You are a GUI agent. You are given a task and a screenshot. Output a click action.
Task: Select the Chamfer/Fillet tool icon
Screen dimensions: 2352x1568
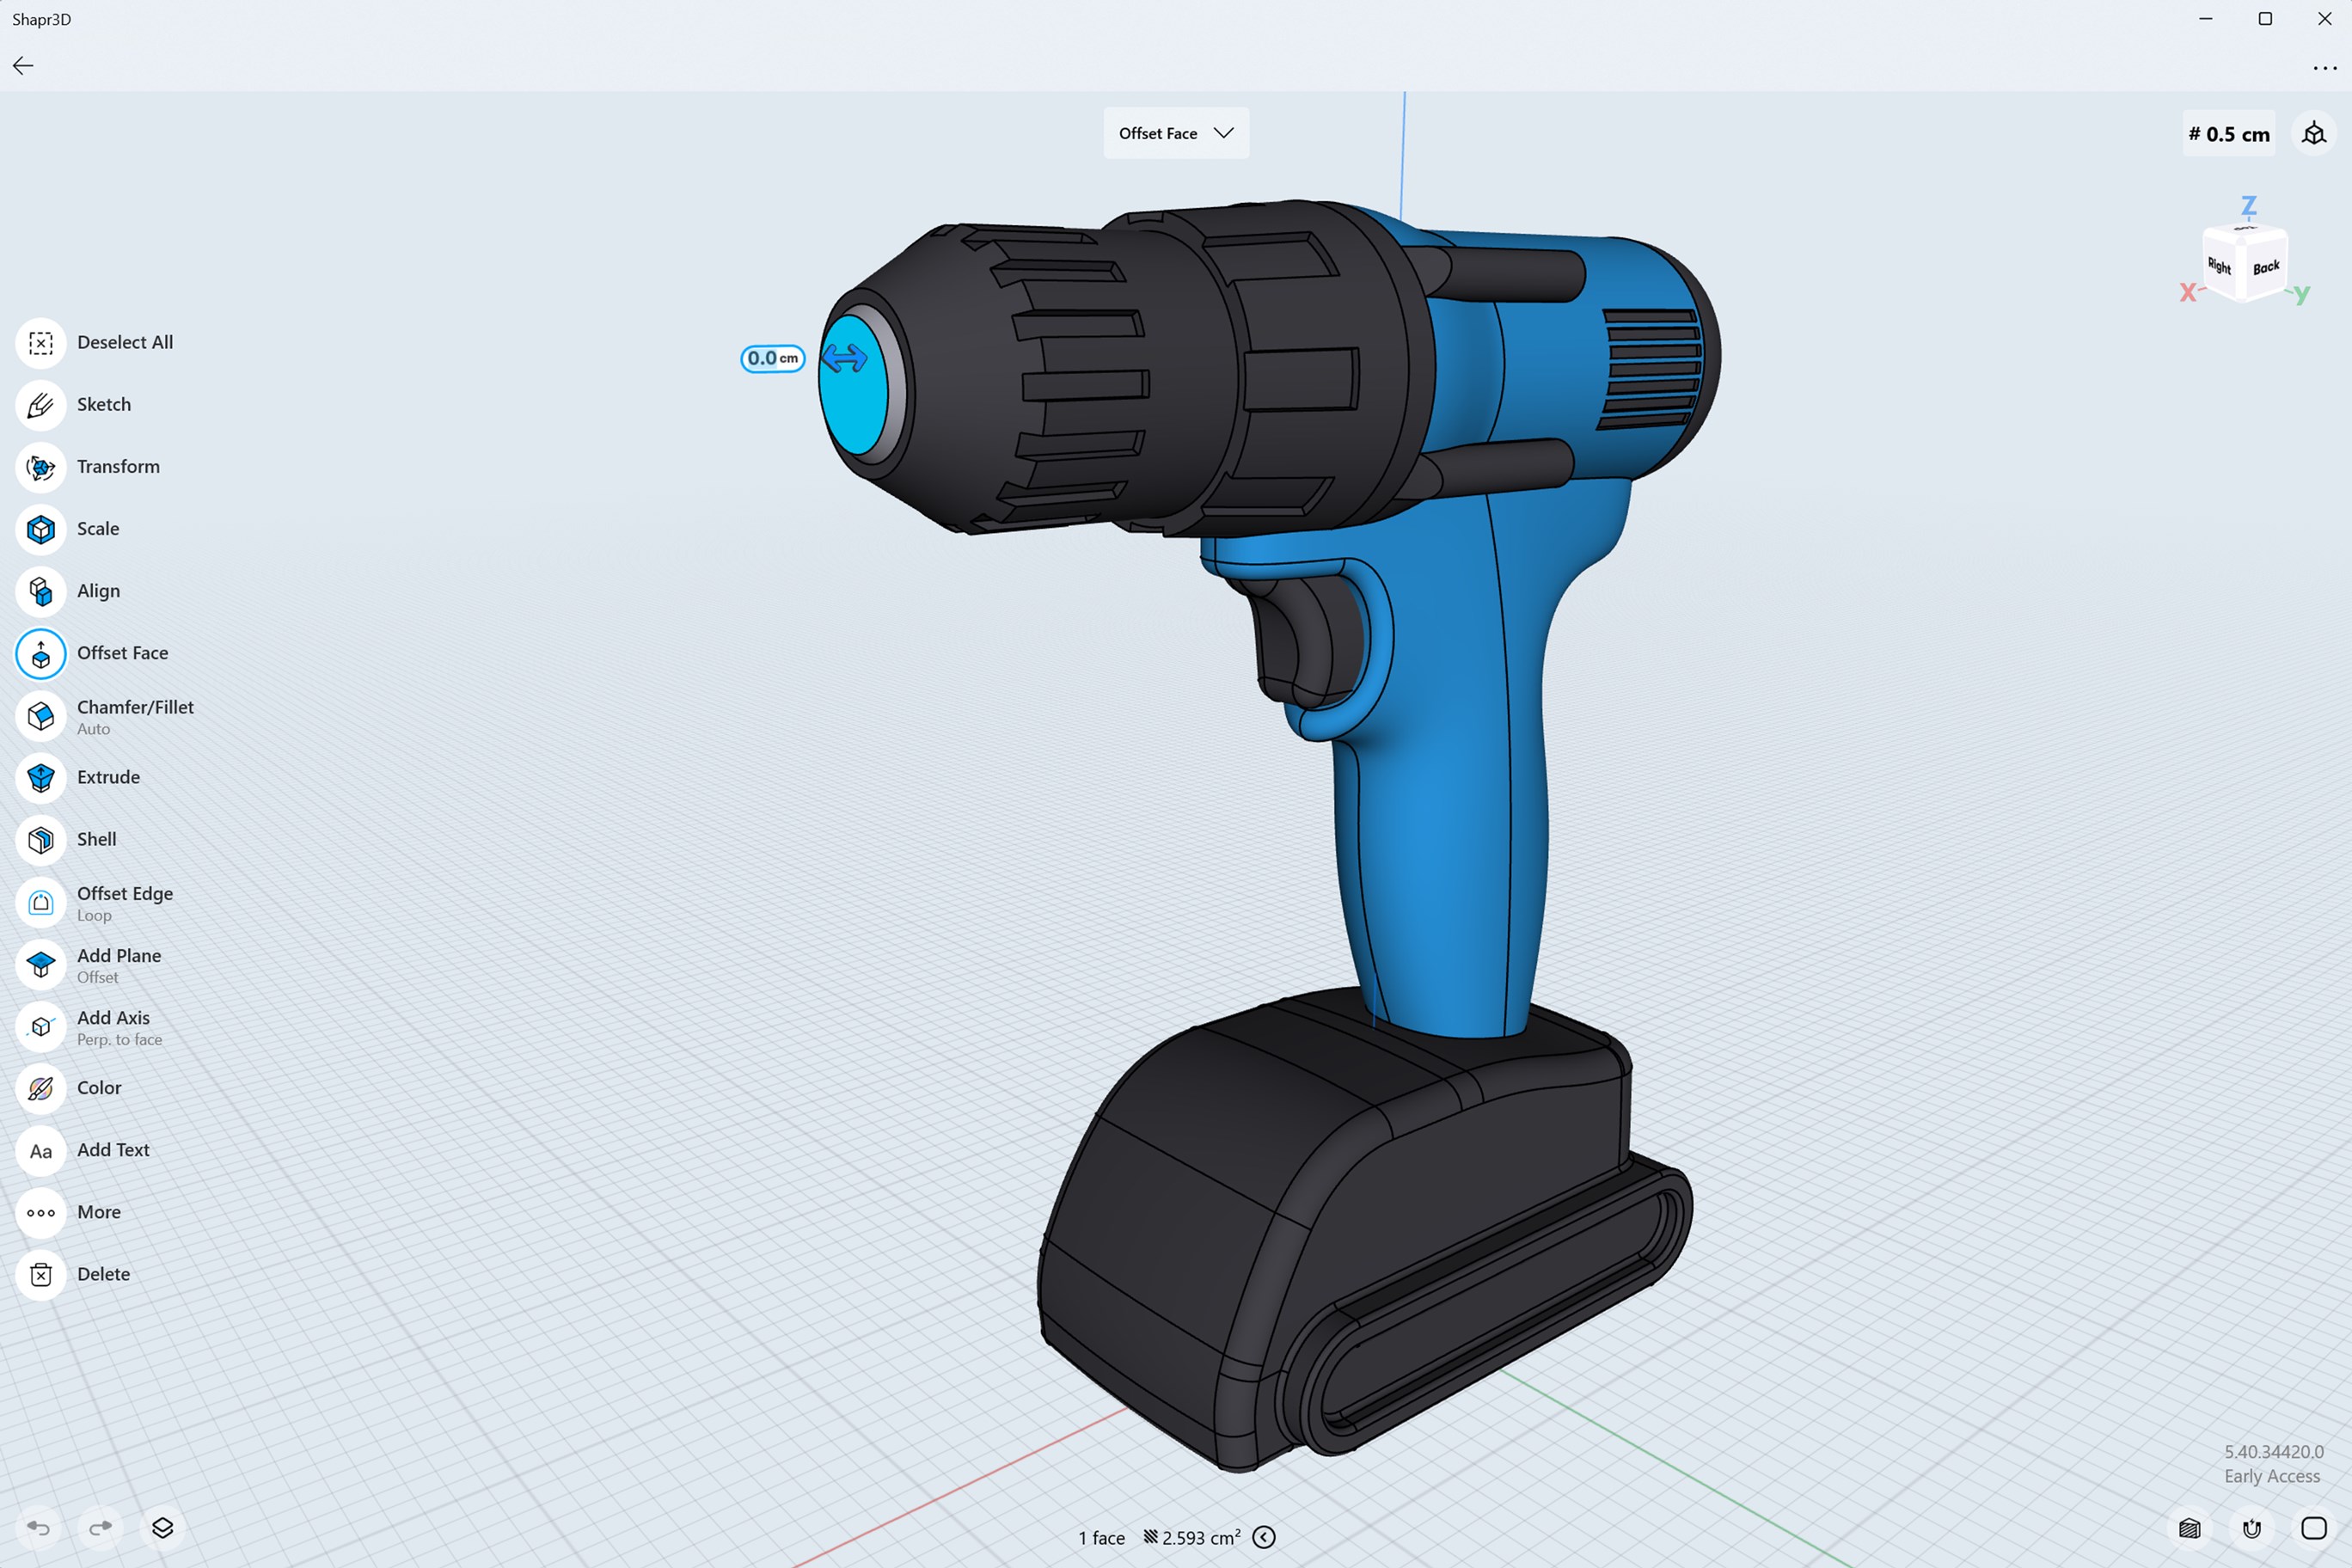tap(41, 716)
